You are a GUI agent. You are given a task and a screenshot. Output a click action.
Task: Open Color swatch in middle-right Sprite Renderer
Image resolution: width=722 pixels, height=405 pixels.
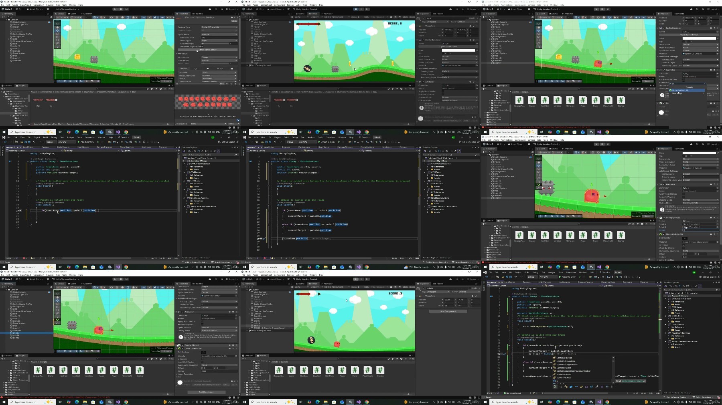click(x=699, y=153)
